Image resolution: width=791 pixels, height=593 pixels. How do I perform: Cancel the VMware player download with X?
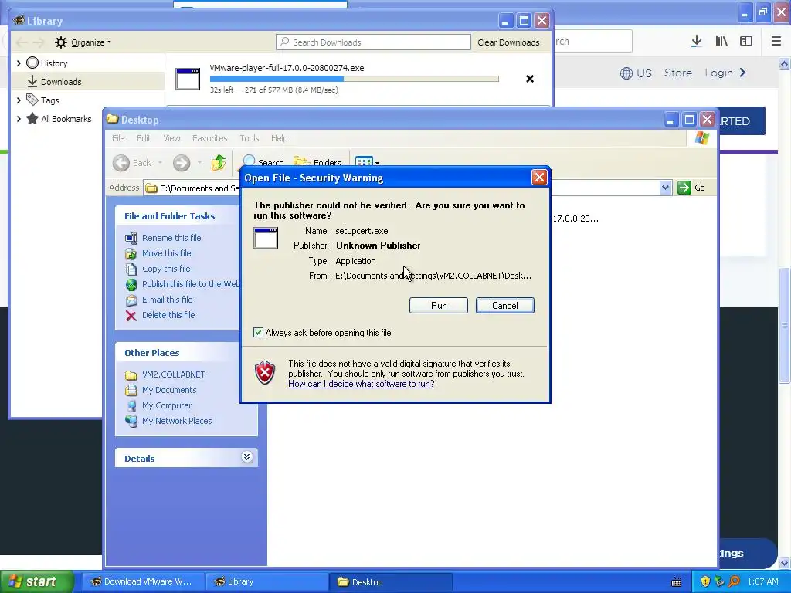tap(530, 79)
